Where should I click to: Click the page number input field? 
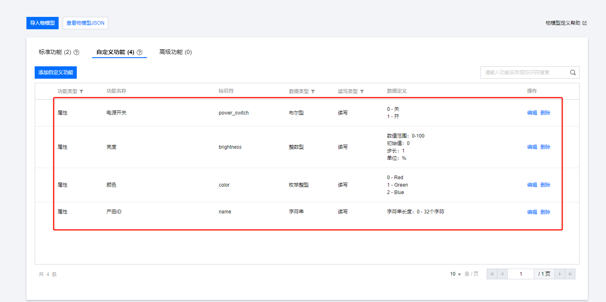(521, 274)
